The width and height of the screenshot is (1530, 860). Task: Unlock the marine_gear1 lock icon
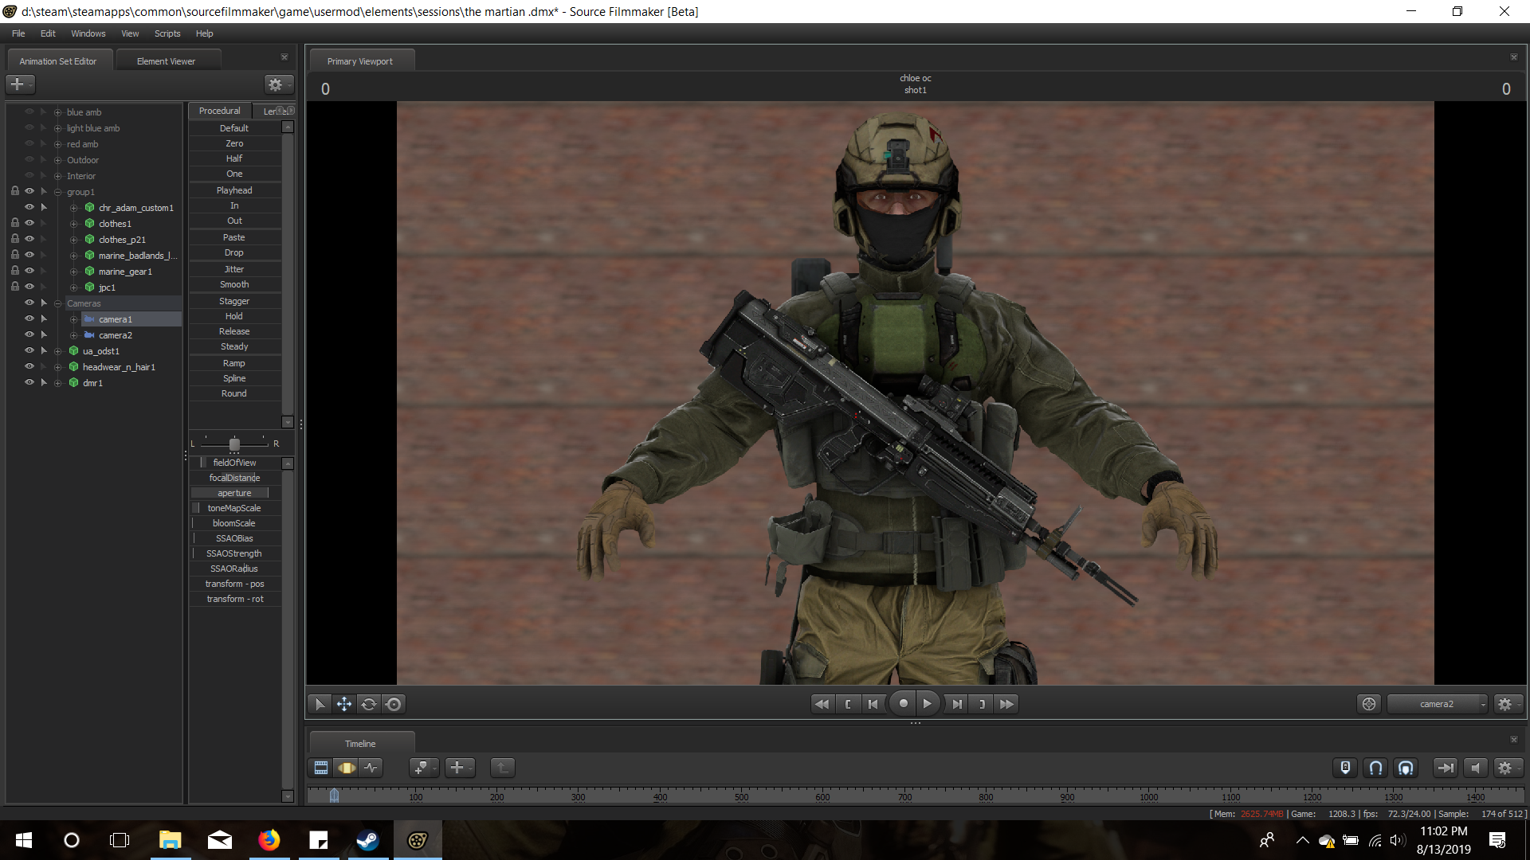pyautogui.click(x=14, y=271)
